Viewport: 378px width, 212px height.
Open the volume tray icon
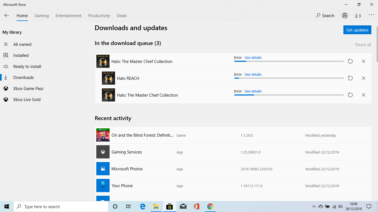pyautogui.click(x=340, y=206)
